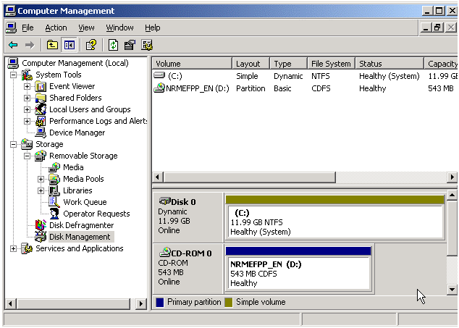
Task: Sort by the File System column header
Action: 331,64
